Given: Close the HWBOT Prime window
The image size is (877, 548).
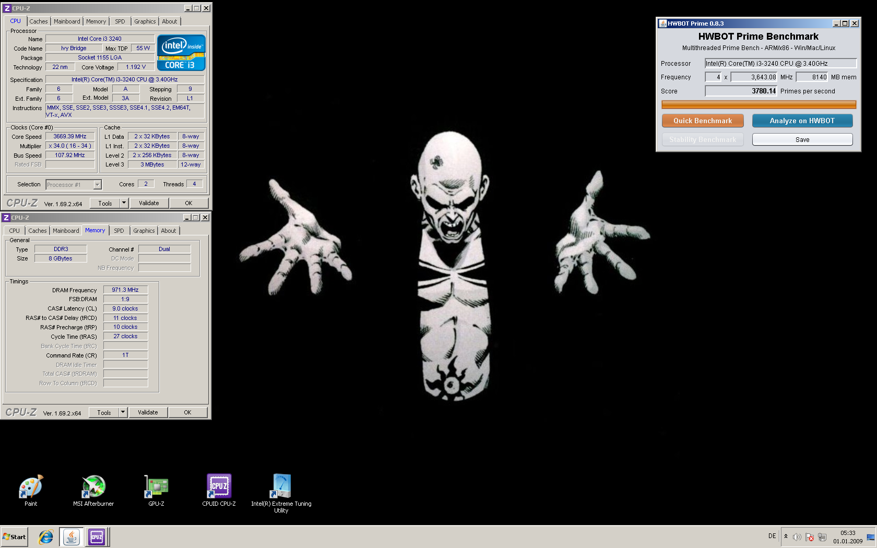Looking at the screenshot, I should click(855, 23).
